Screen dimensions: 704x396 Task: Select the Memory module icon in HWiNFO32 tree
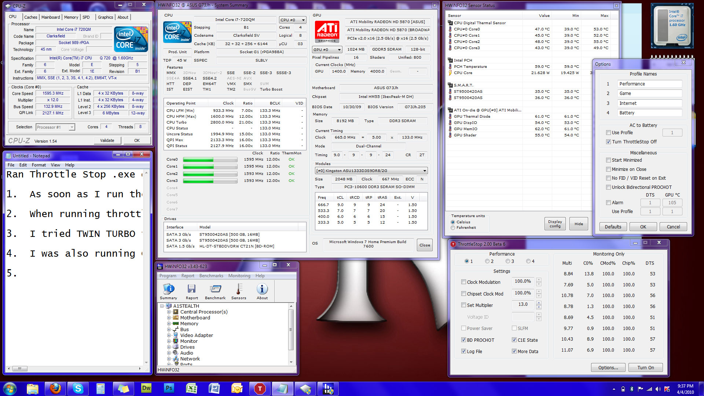(x=176, y=324)
